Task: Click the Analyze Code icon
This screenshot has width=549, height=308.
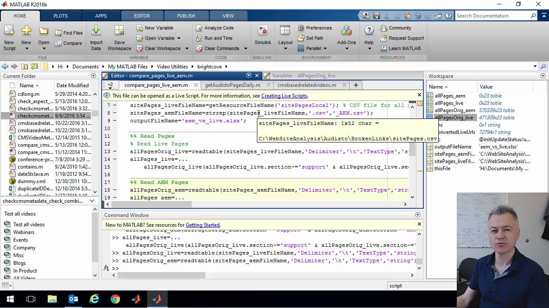Action: (199, 28)
